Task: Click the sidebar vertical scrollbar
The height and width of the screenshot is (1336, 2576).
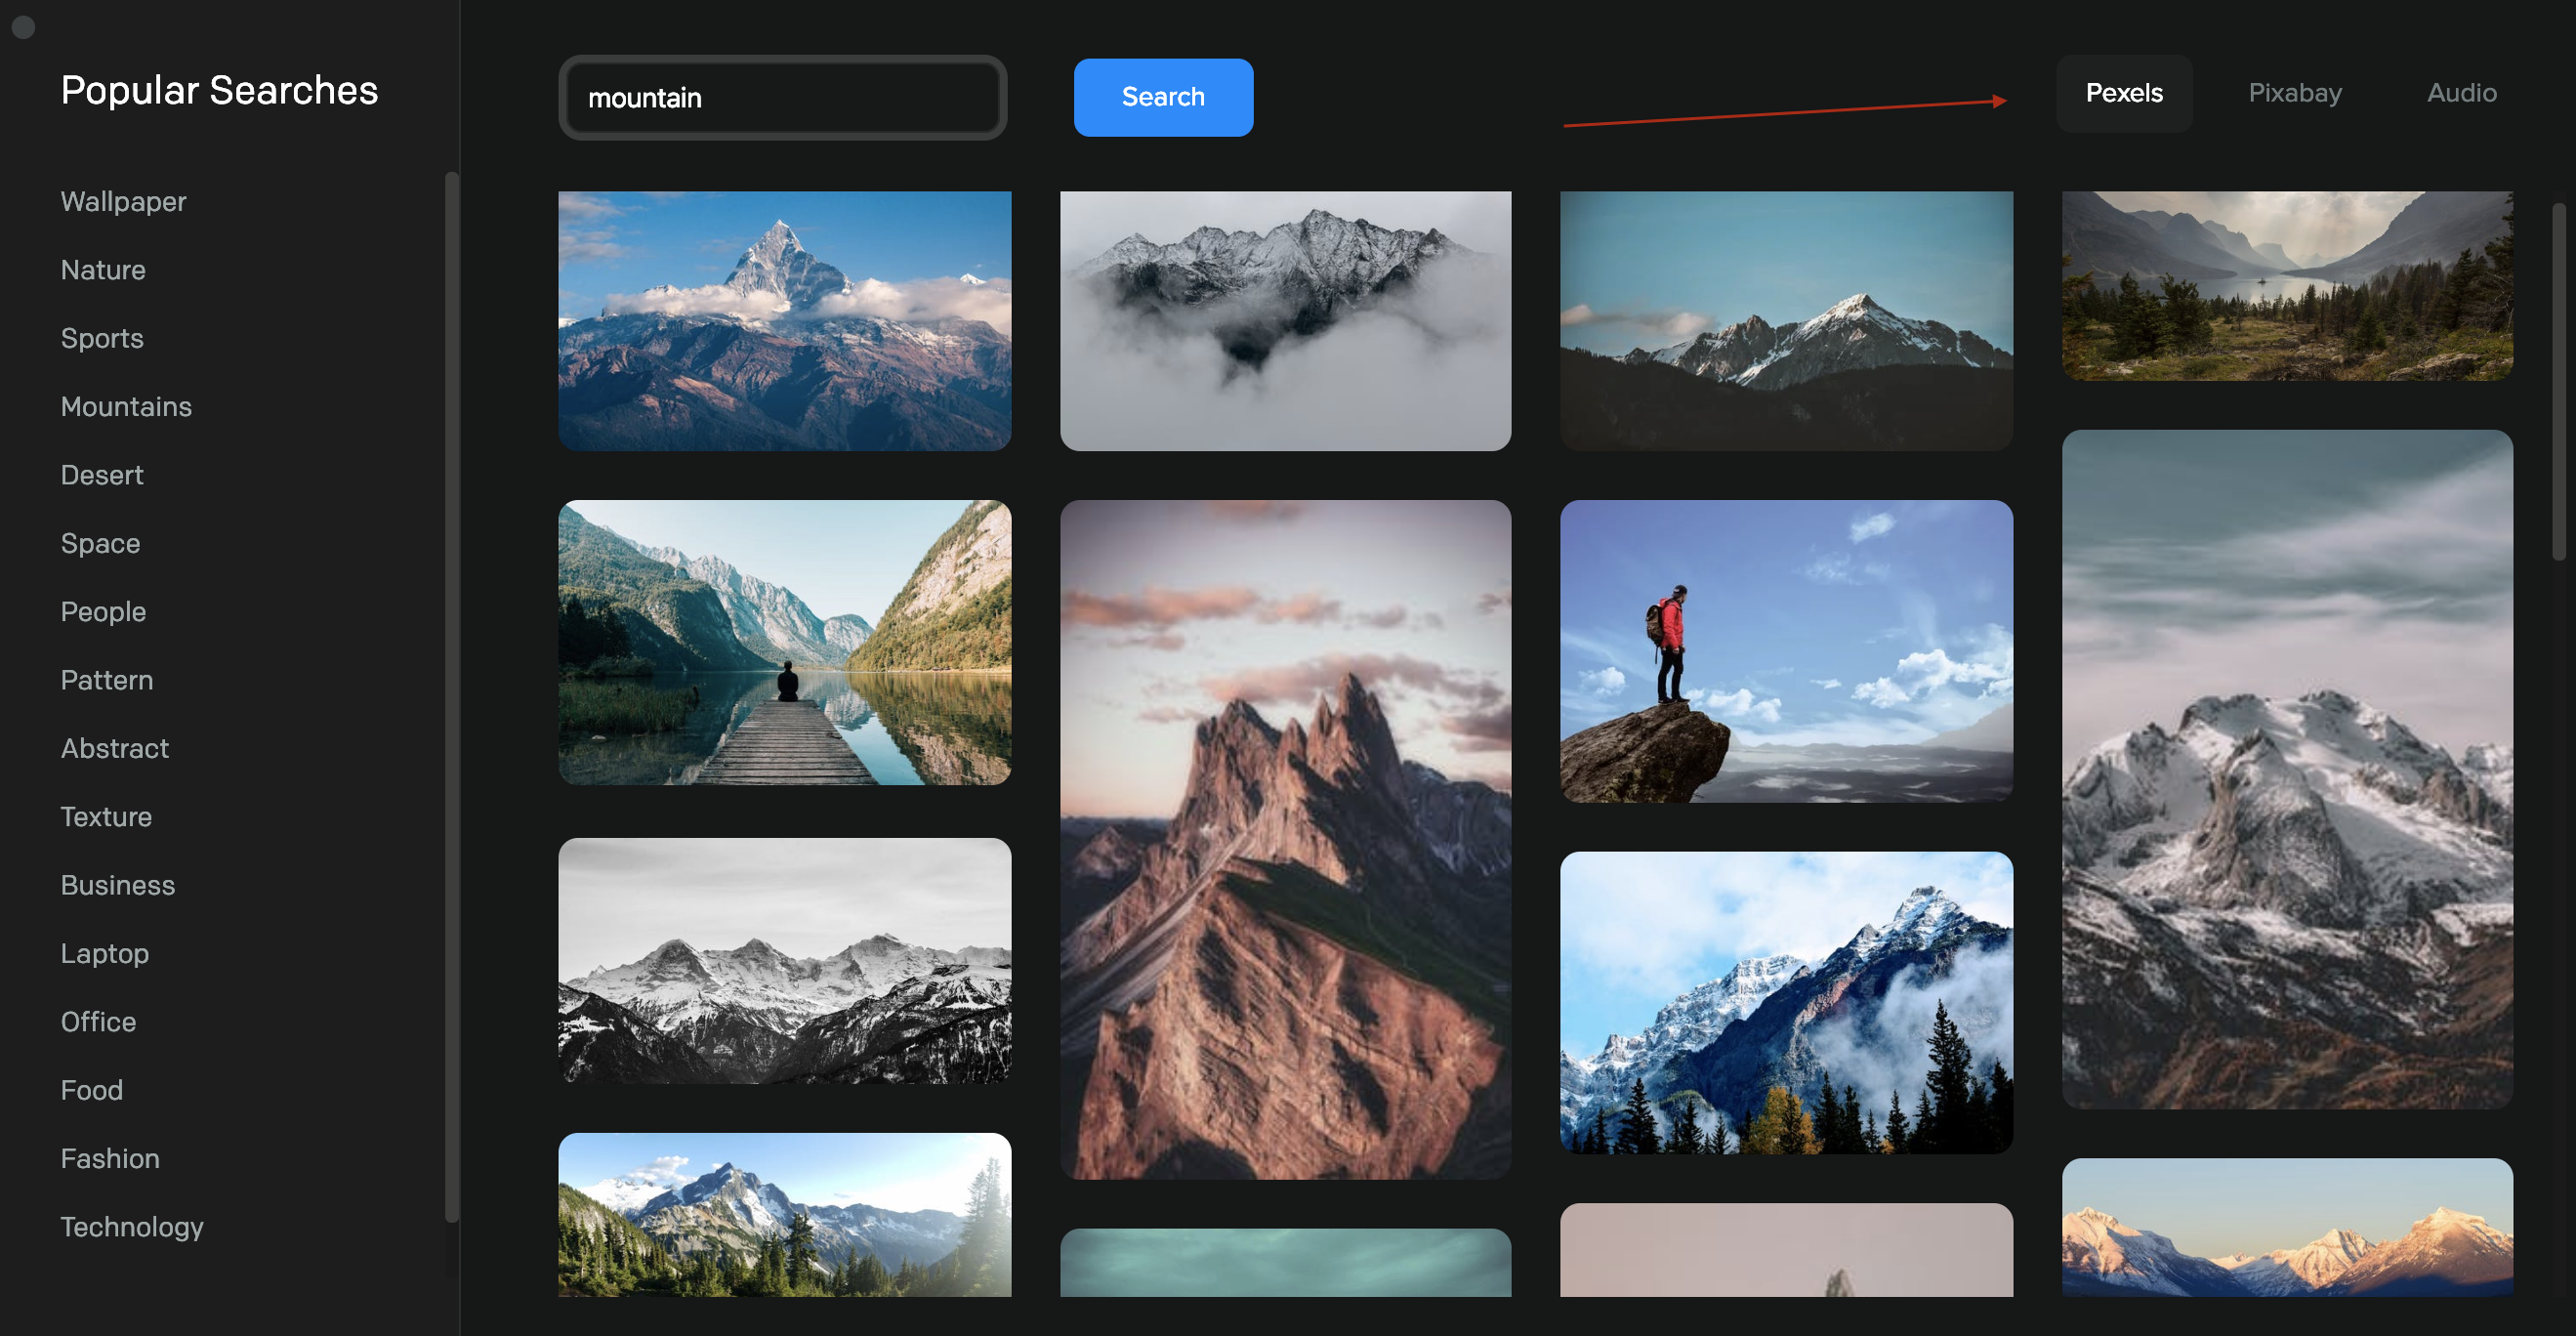Action: tap(452, 697)
